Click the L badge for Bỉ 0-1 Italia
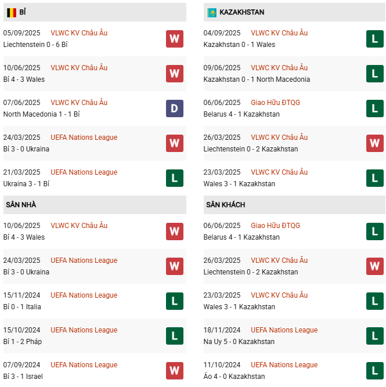The image size is (386, 387). coord(174,301)
